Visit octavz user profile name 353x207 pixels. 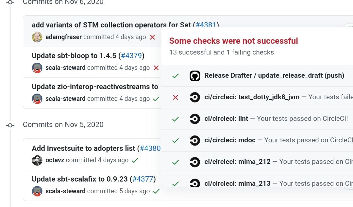pyautogui.click(x=55, y=160)
